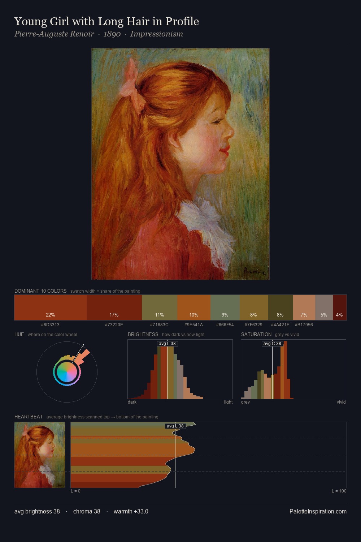Click 'avg brightness 38' in the footer
The image size is (361, 542).
37,511
